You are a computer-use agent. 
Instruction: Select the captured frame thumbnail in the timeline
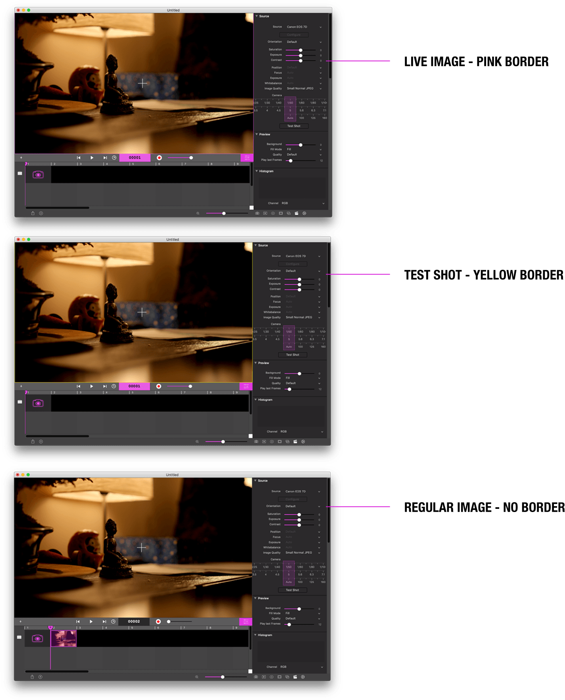coord(63,639)
